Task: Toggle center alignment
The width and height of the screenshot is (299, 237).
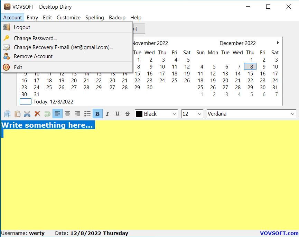Action: 67,114
